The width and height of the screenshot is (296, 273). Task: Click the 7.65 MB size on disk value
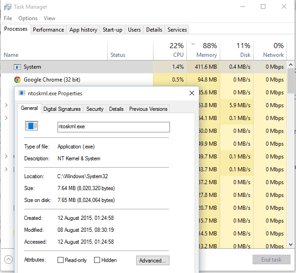[x=86, y=200]
